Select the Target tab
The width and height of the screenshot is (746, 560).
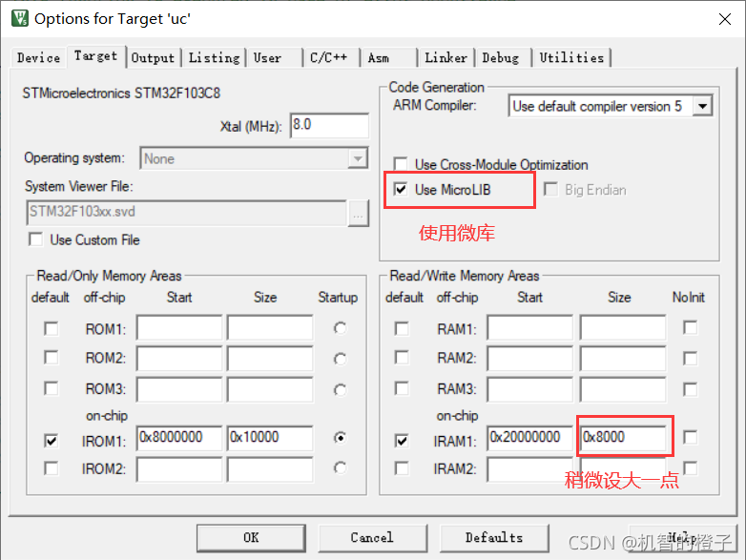pos(95,56)
